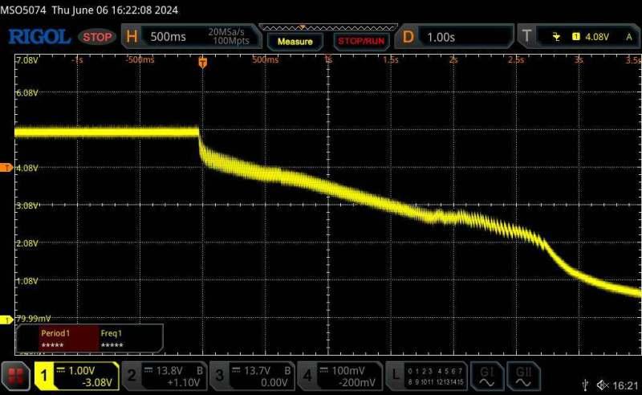Click the GI function generator icon
The width and height of the screenshot is (642, 395).
pyautogui.click(x=486, y=374)
